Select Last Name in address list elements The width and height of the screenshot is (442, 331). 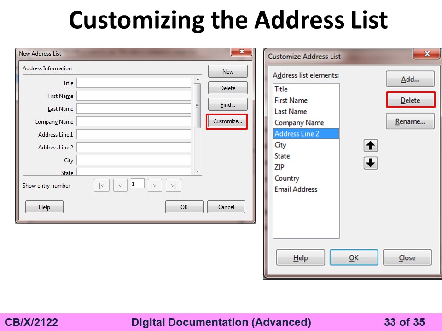tap(306, 111)
